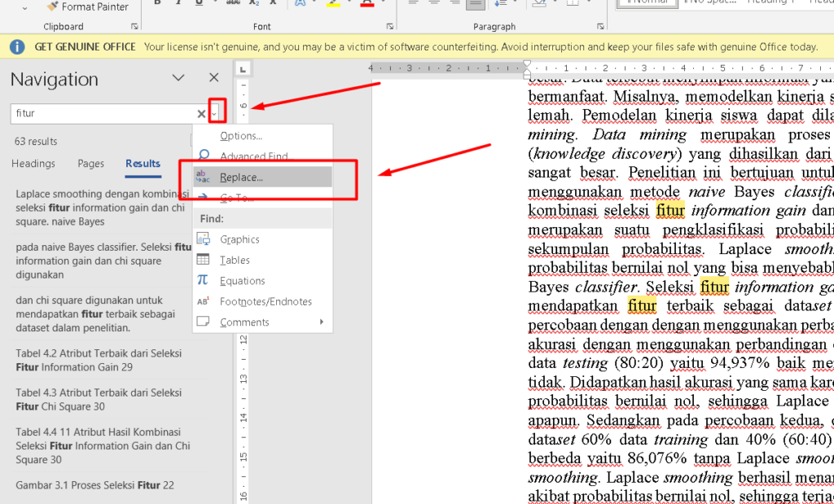Switch to the Headings tab
834x504 pixels.
pyautogui.click(x=33, y=164)
